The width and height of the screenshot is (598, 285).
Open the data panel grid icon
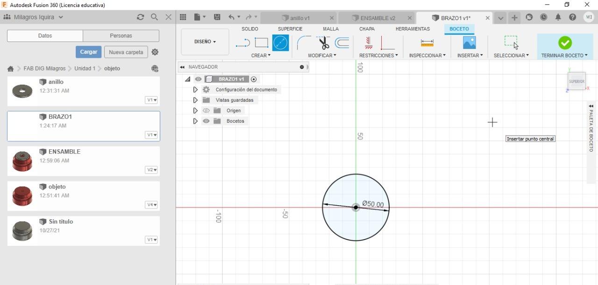coord(183,17)
